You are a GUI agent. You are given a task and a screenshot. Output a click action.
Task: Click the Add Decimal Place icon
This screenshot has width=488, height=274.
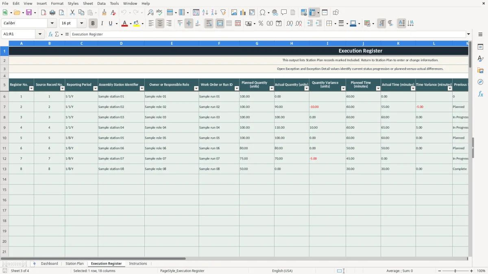tap(290, 24)
